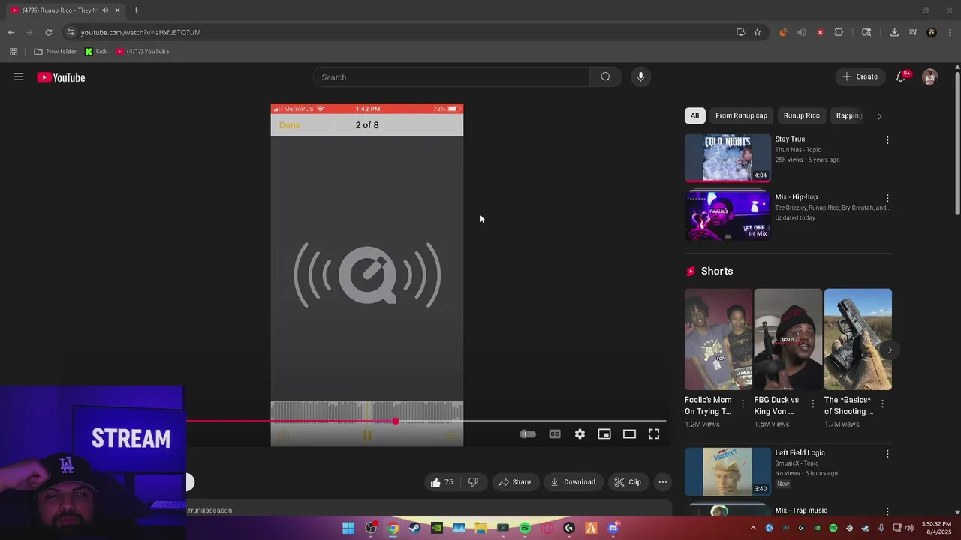Close the Runup Rico browser tab

[117, 10]
